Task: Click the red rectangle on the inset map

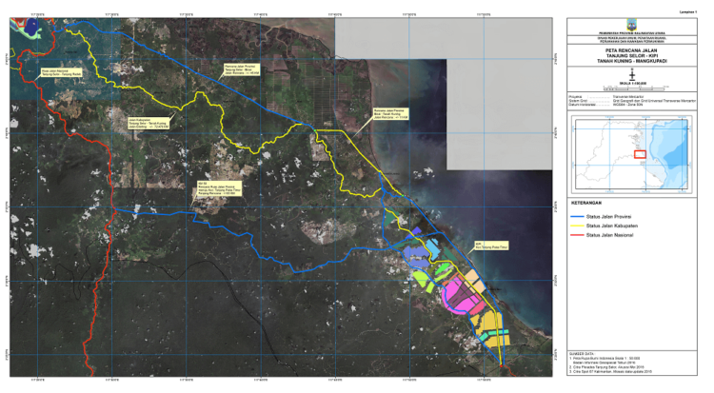Action: pos(640,154)
